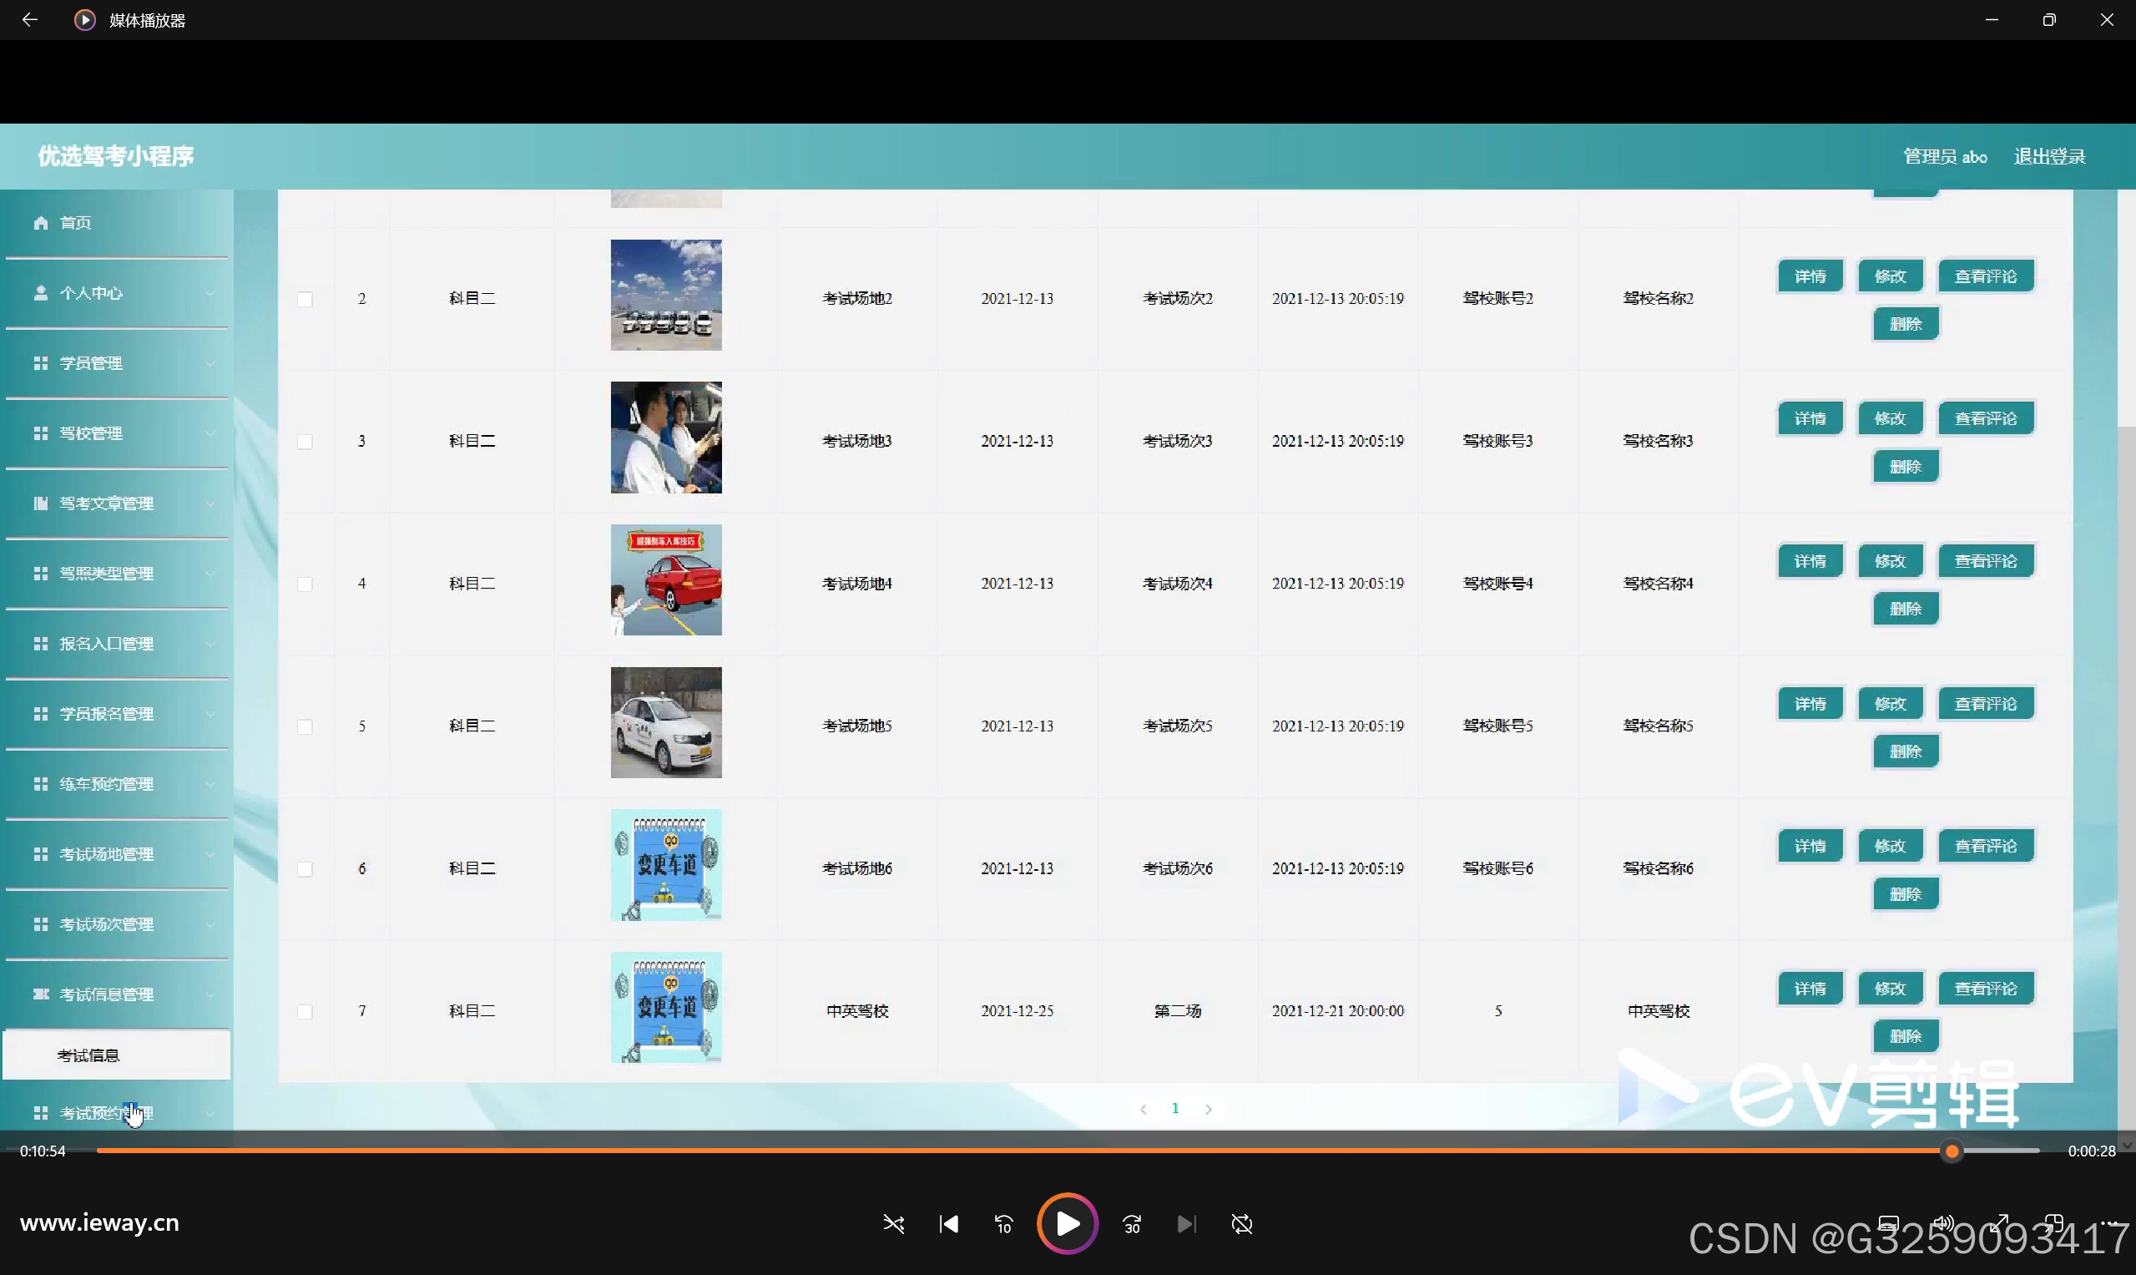The image size is (2136, 1275).
Task: Open the parked cars thumbnail in row 2
Action: click(665, 295)
